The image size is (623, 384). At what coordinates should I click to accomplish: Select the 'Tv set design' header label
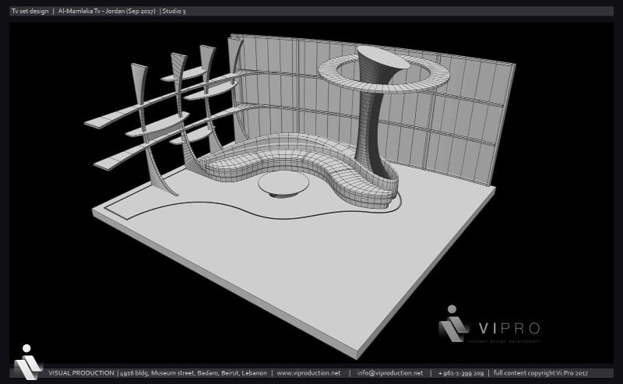coord(30,11)
